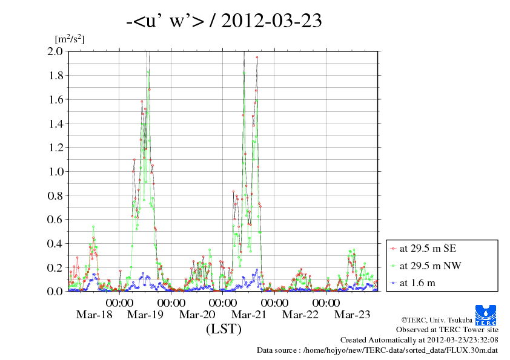Click the (LST) axis label
The image size is (510, 360).
224,329
